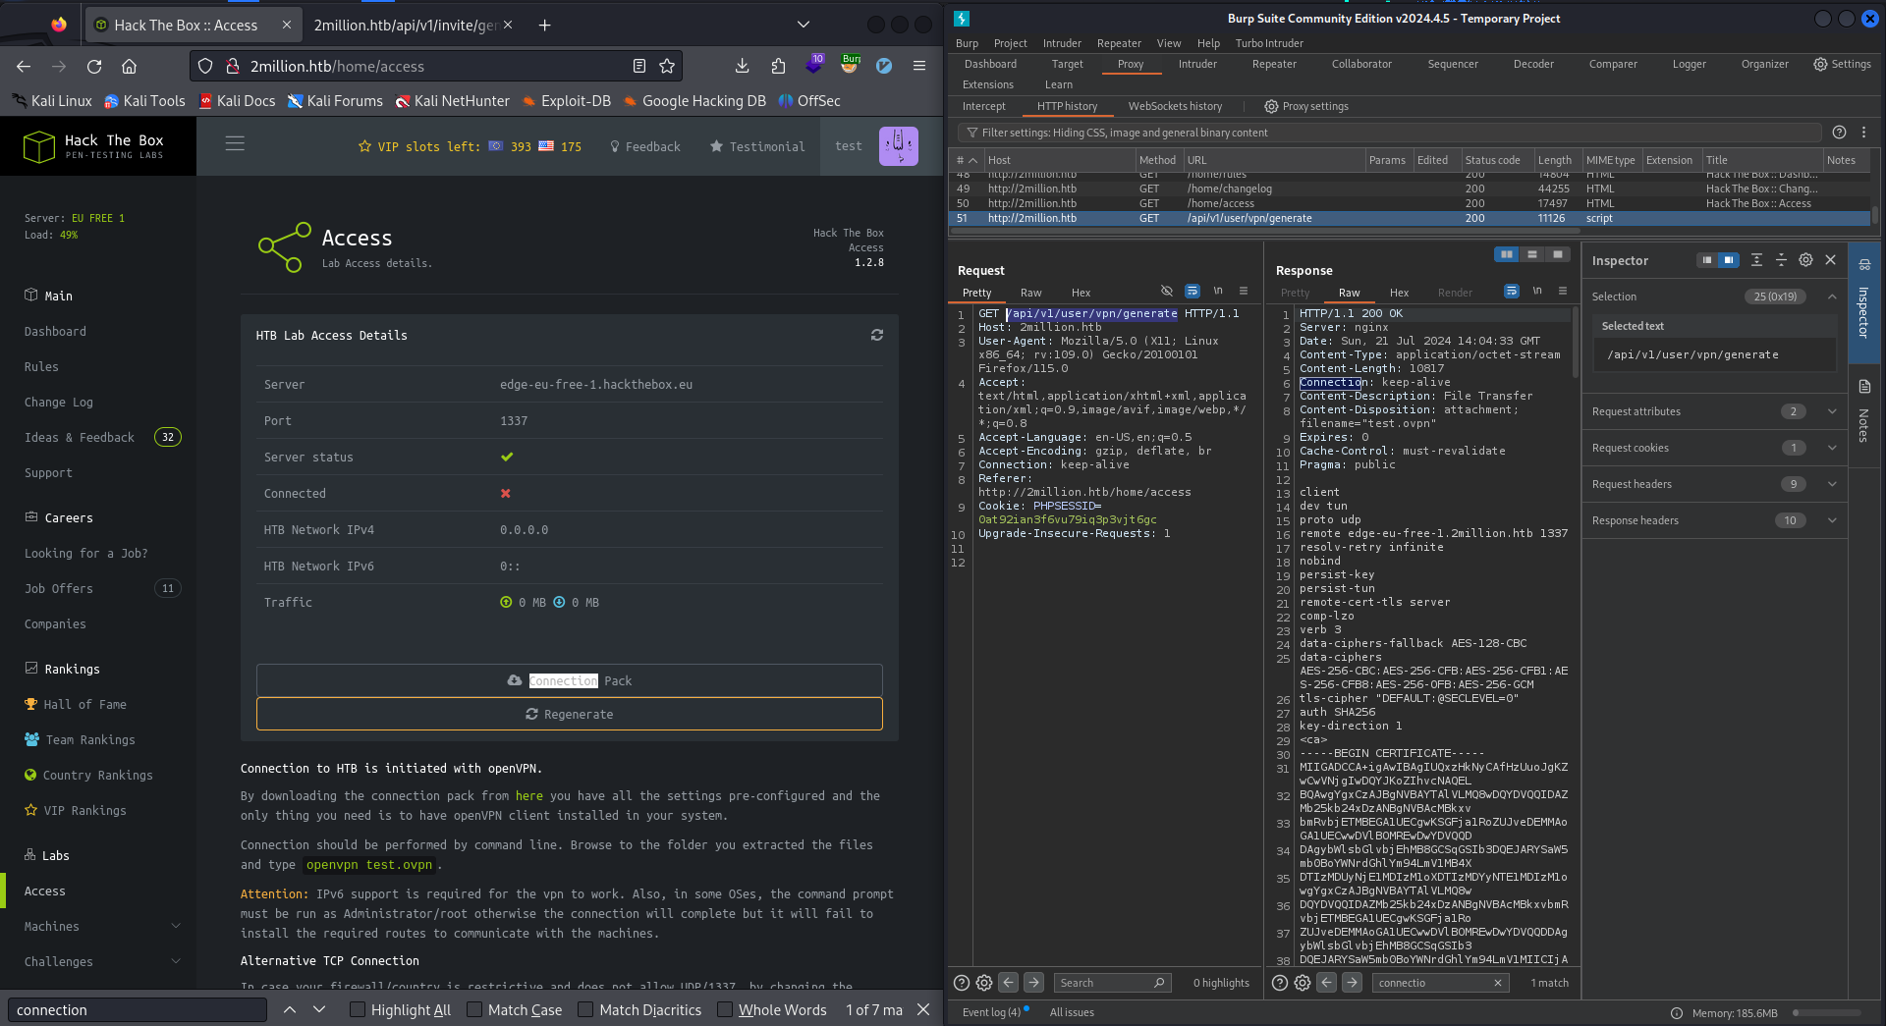Viewport: 1886px width, 1026px height.
Task: Close the Hack The Box :: Access tab
Action: 286,25
